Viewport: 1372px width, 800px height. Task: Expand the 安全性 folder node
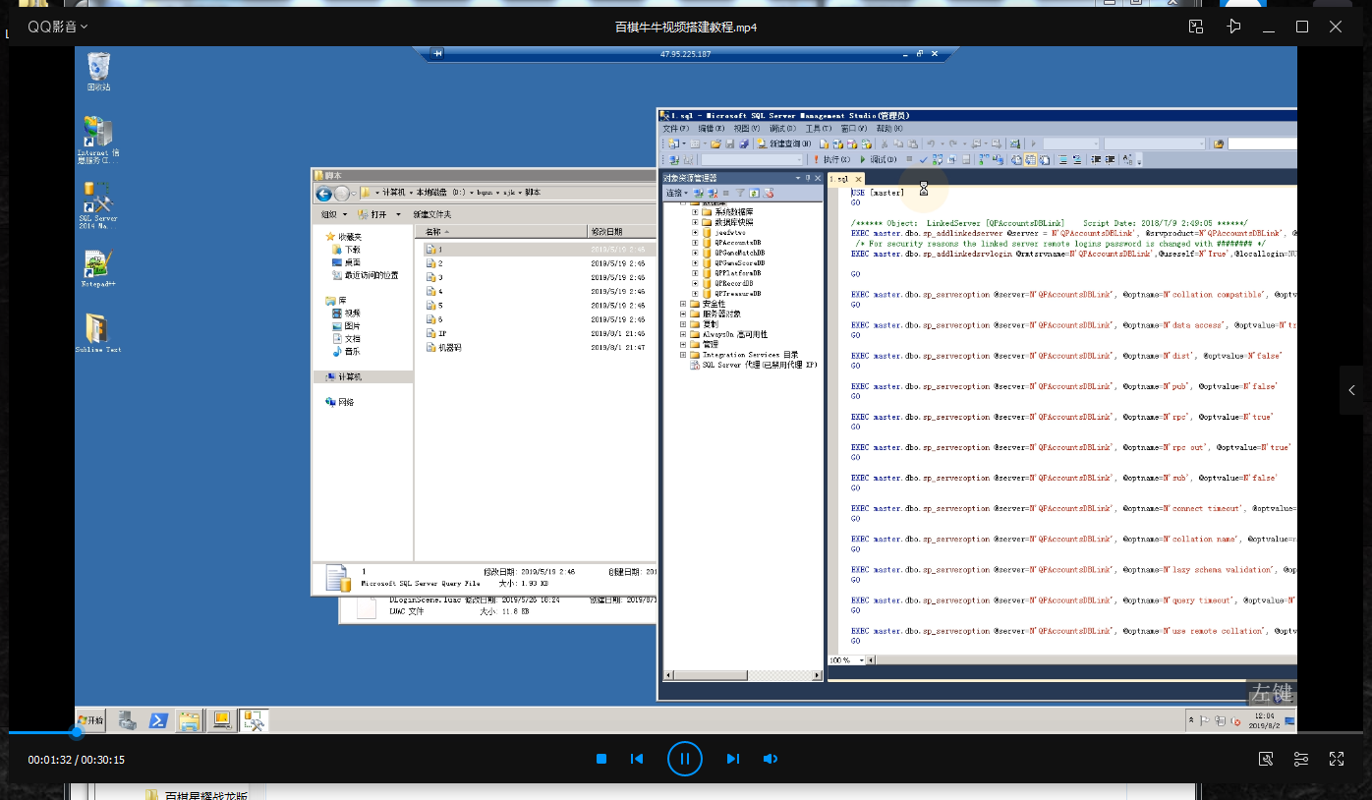click(x=683, y=304)
